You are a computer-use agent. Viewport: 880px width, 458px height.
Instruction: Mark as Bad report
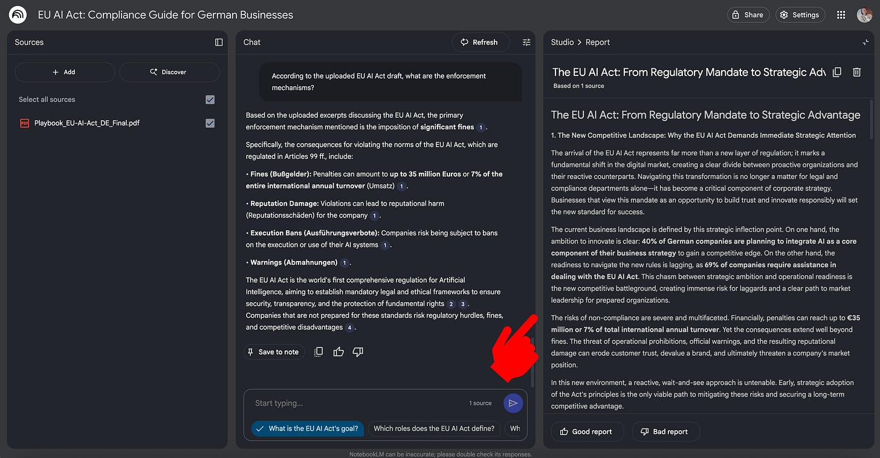[x=665, y=431]
